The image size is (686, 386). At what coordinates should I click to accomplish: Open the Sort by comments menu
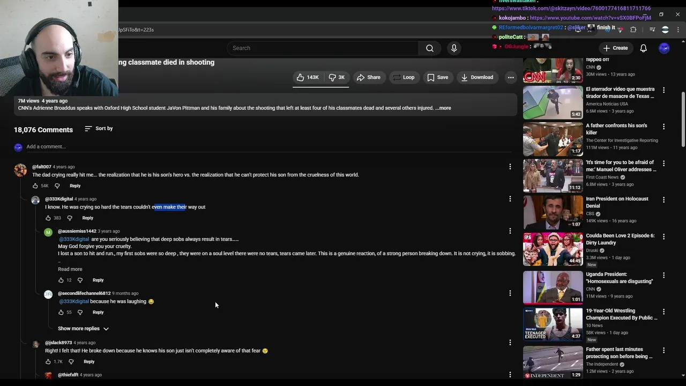pyautogui.click(x=99, y=129)
